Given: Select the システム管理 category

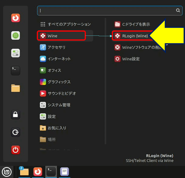Looking at the screenshot, I should click(65, 105).
